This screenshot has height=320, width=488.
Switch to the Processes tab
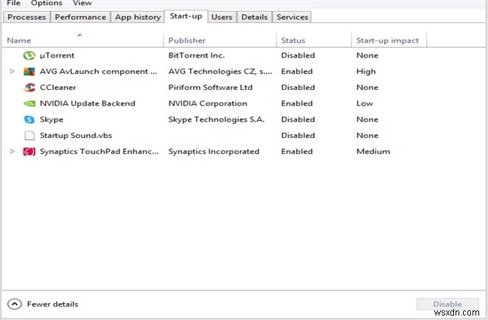(27, 17)
